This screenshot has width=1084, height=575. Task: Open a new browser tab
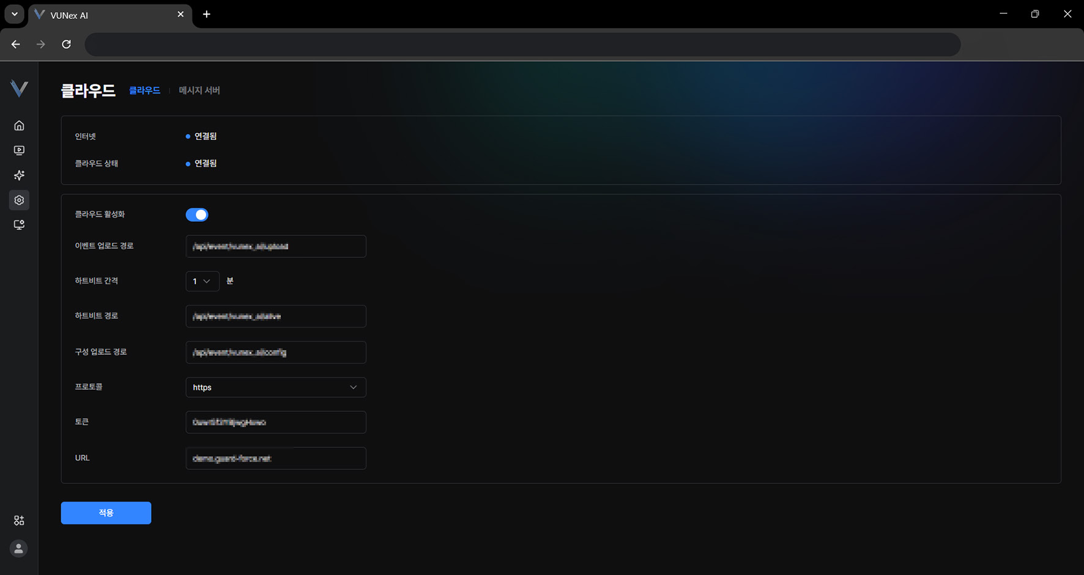pos(207,14)
